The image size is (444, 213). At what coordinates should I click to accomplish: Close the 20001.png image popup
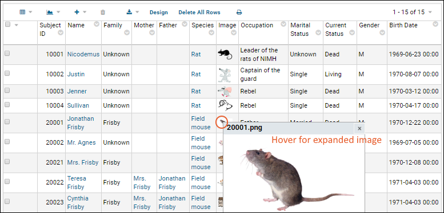(359, 128)
